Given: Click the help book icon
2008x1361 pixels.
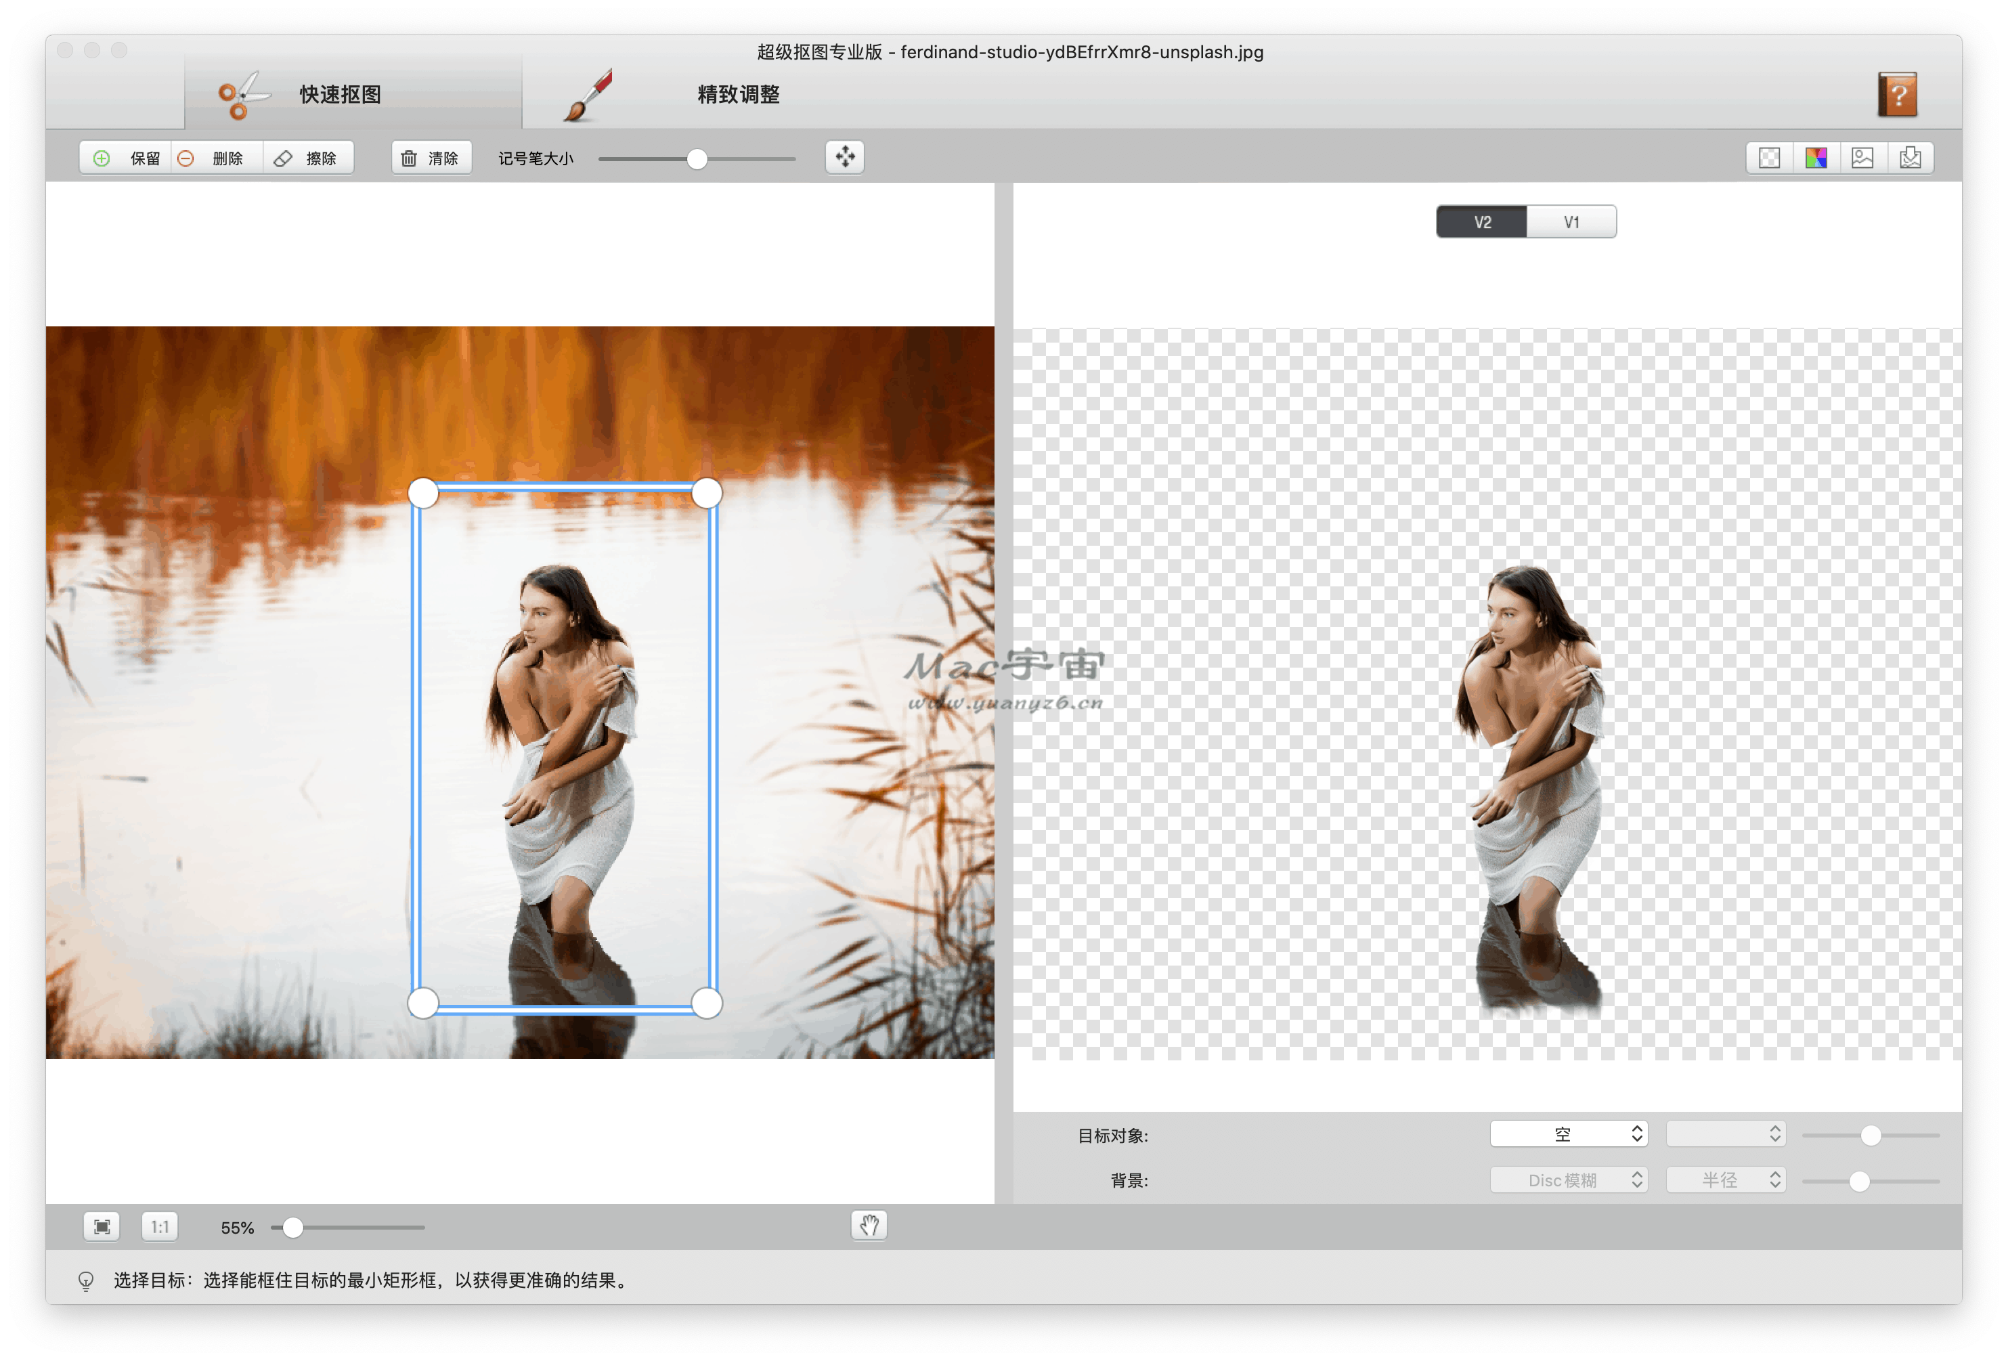Looking at the screenshot, I should click(1896, 94).
